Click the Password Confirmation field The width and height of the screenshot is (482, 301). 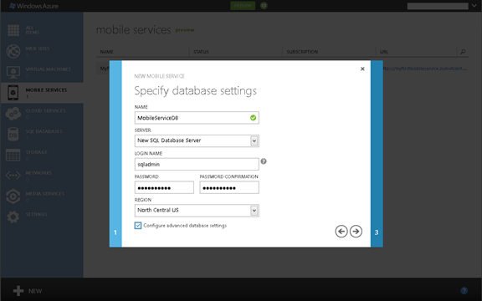pos(229,187)
